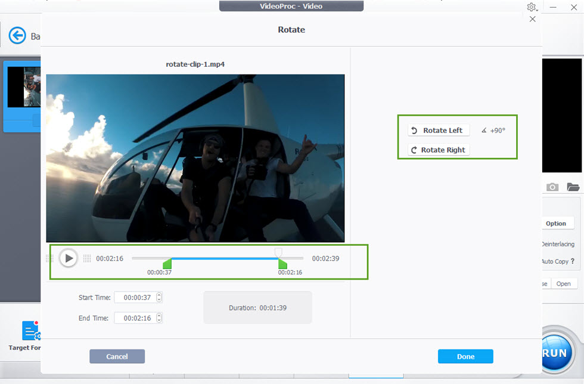
Task: Click the Open button in main window
Action: [564, 284]
